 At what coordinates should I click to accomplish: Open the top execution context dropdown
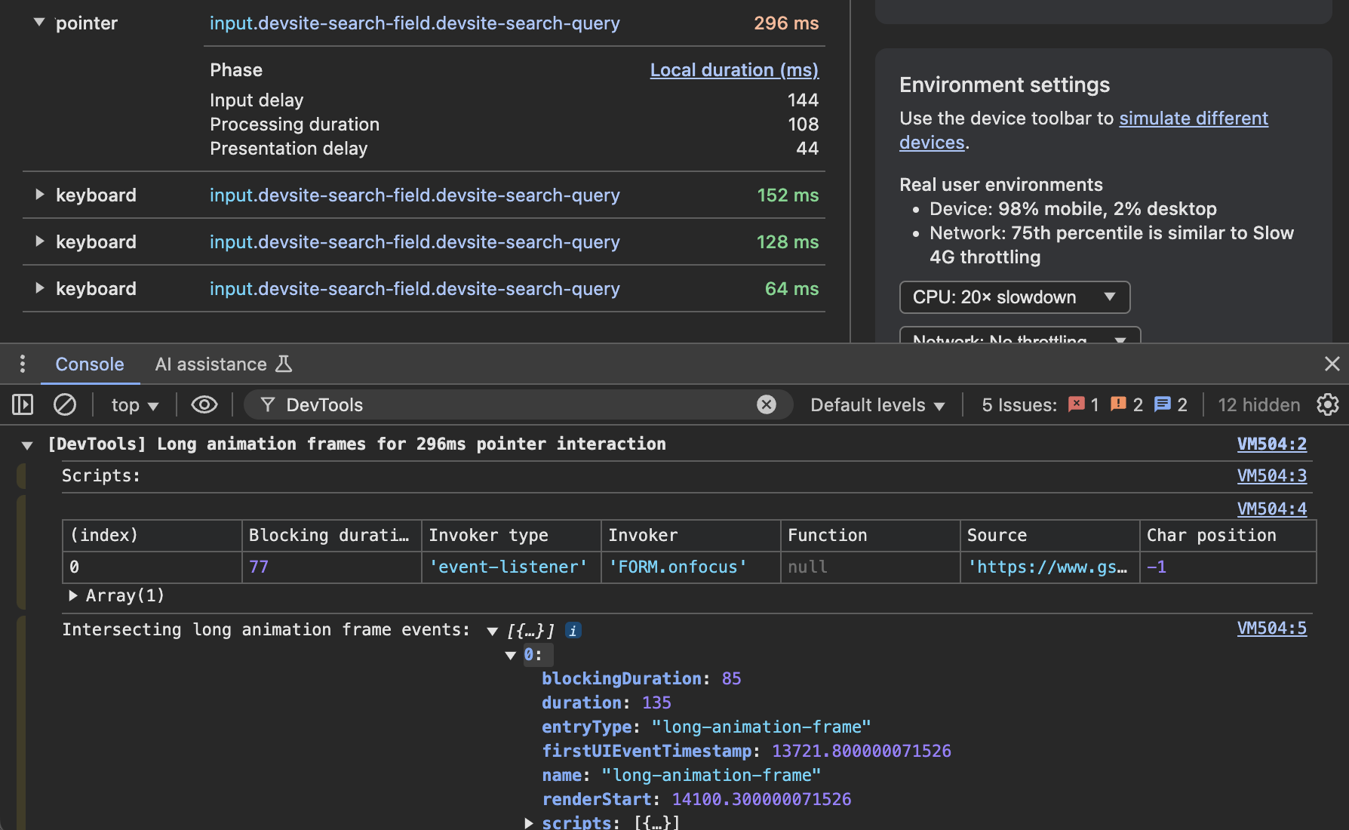pyautogui.click(x=135, y=405)
